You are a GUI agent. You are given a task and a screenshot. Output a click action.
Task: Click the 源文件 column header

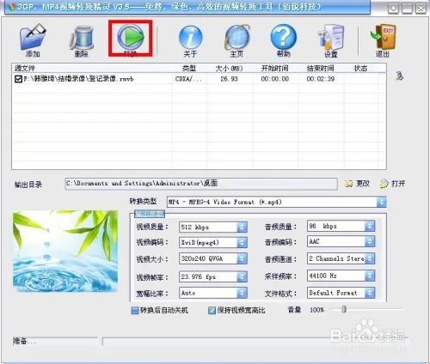(x=92, y=68)
